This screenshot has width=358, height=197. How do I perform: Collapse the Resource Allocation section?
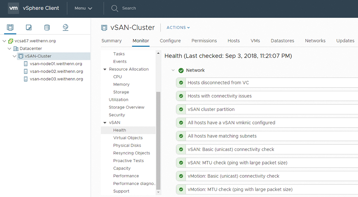point(105,69)
